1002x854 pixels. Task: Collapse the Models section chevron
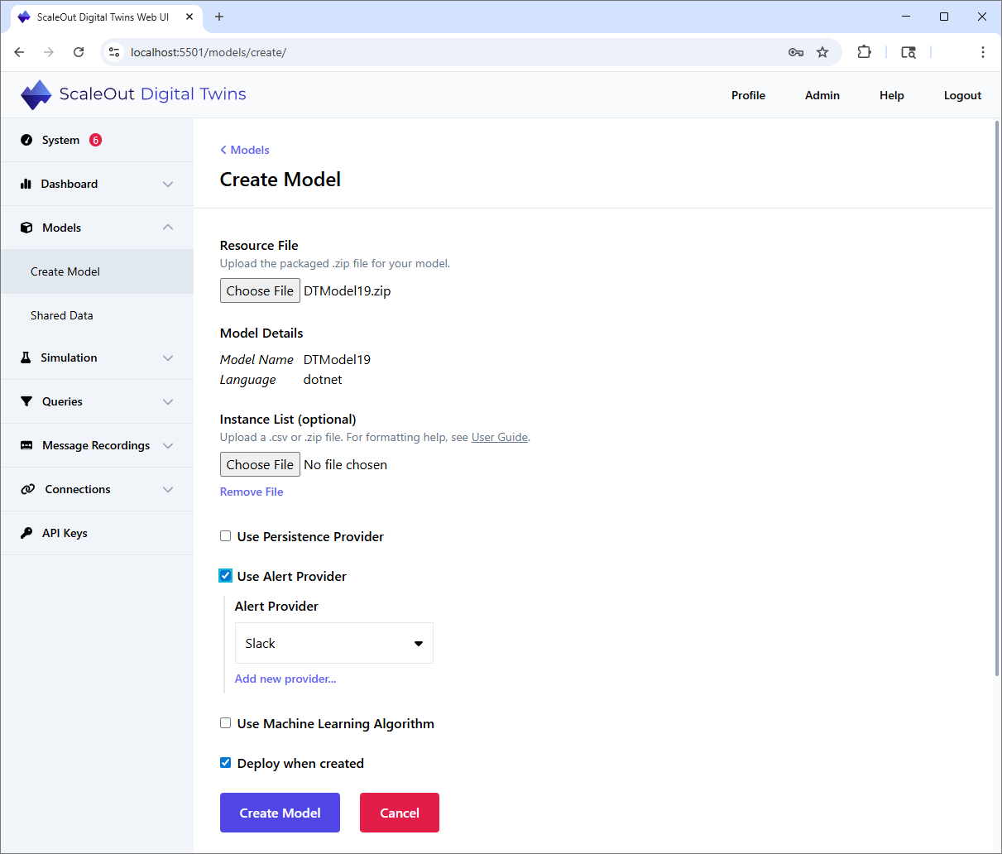pyautogui.click(x=168, y=228)
